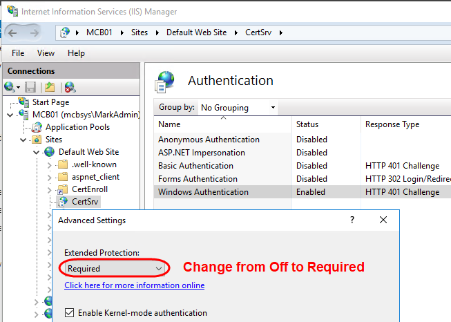Select Anonymous Authentication row

click(303, 140)
